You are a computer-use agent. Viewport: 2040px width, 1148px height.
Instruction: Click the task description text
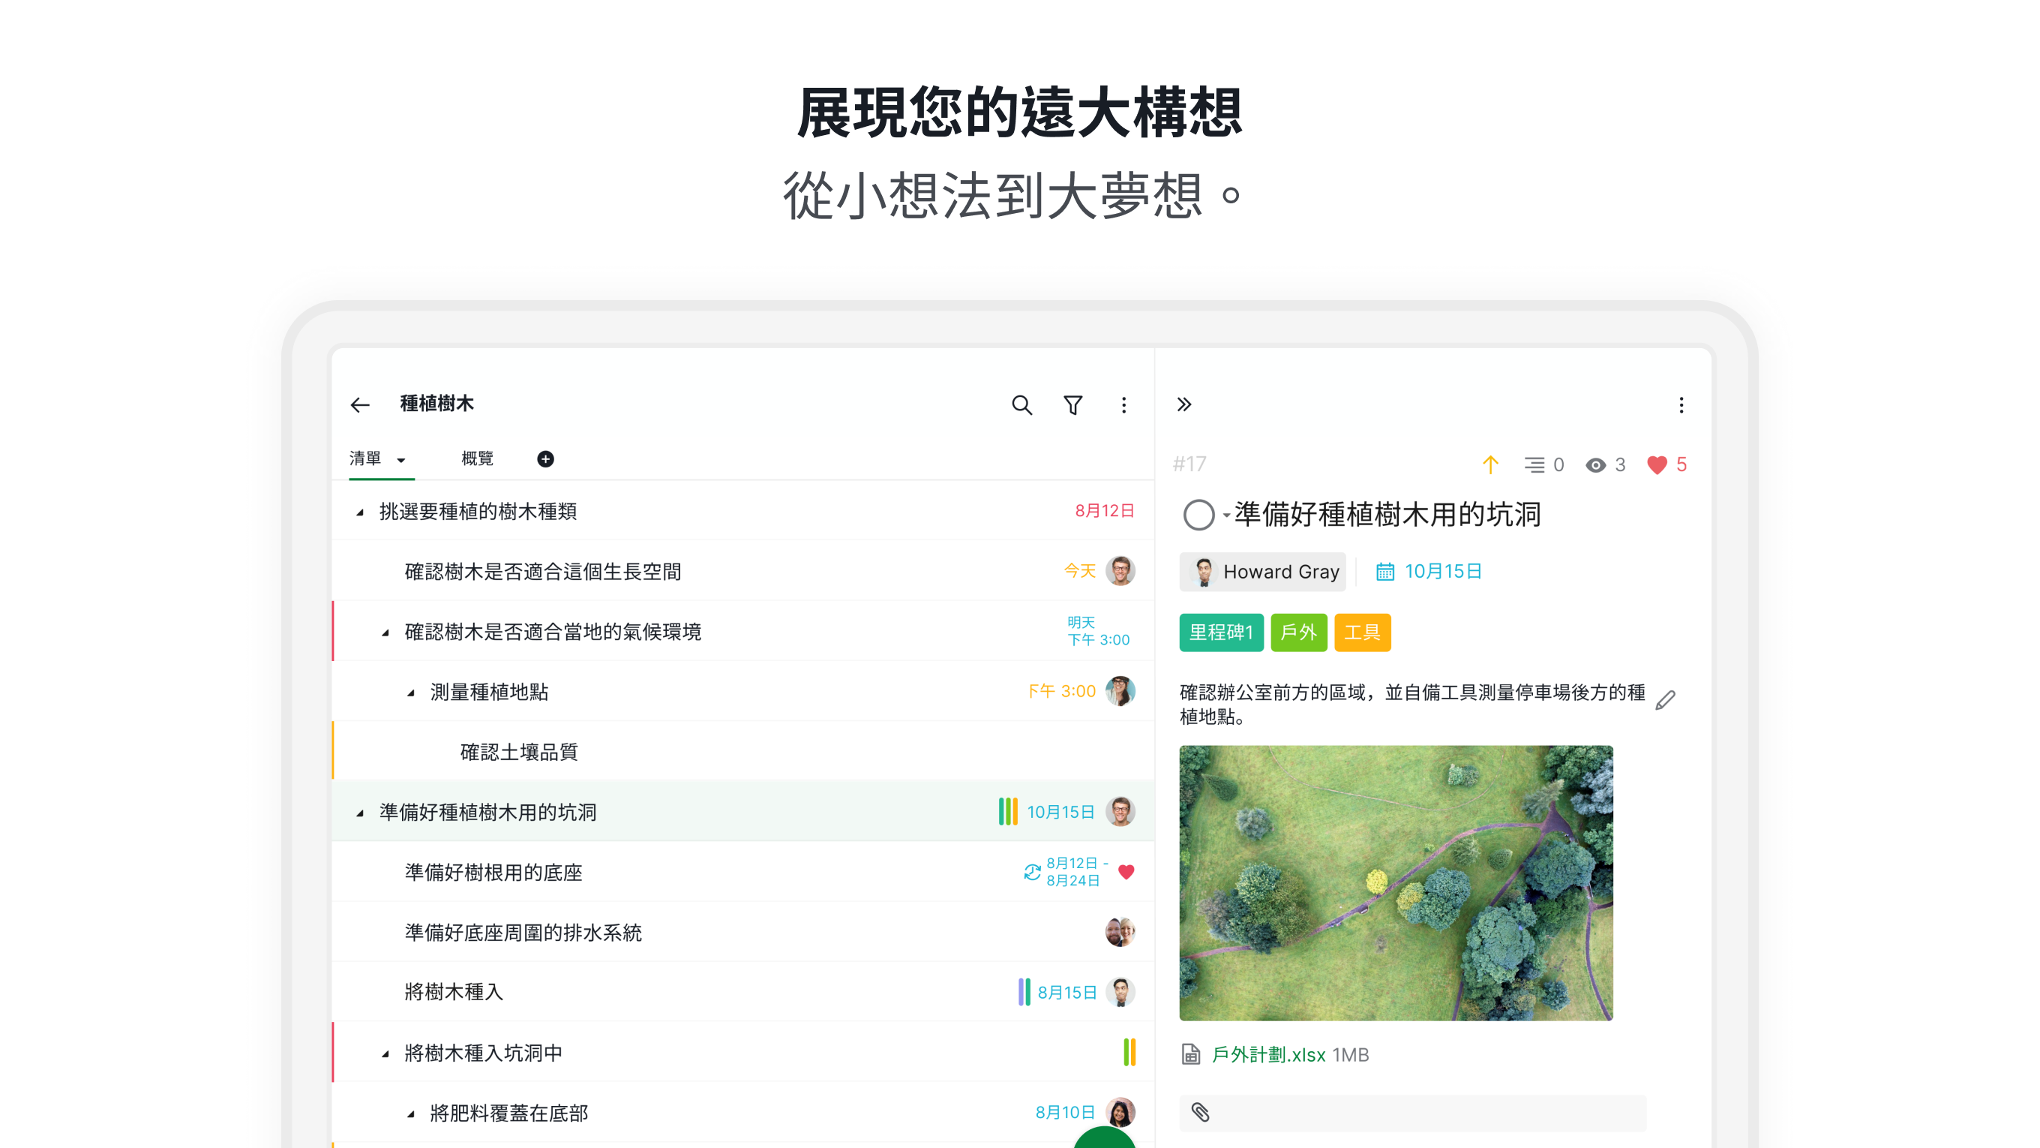(x=1412, y=704)
